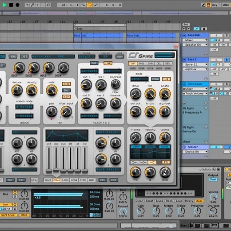Toggle lock envelopes icon

click(x=204, y=29)
